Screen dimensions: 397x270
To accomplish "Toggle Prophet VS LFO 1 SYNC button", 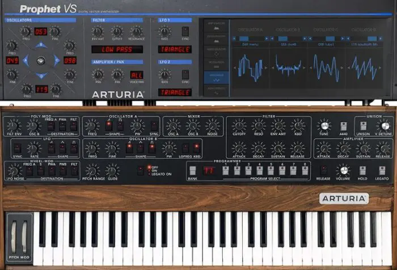I will [x=185, y=32].
